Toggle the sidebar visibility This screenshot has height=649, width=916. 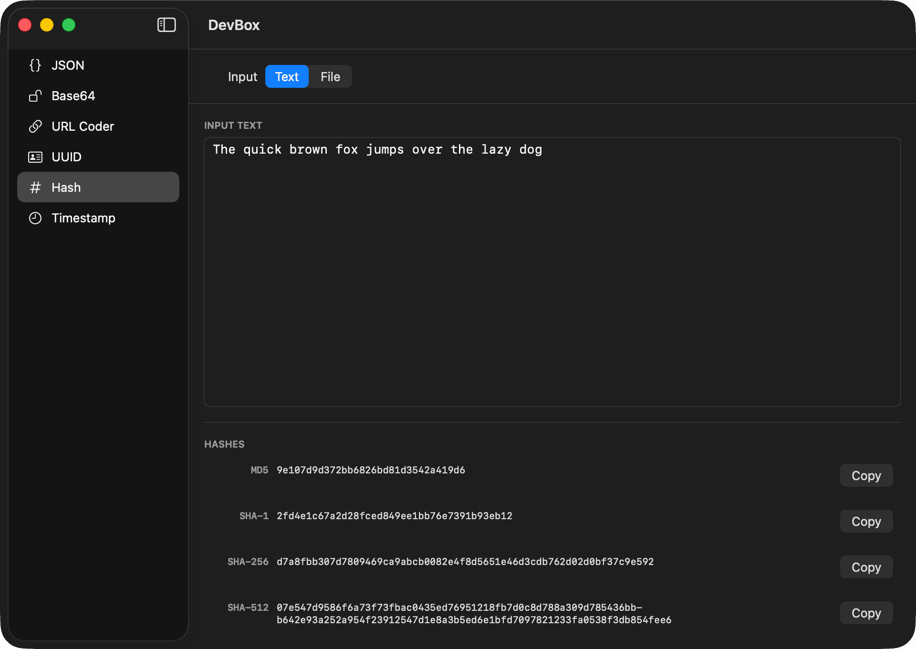tap(167, 25)
